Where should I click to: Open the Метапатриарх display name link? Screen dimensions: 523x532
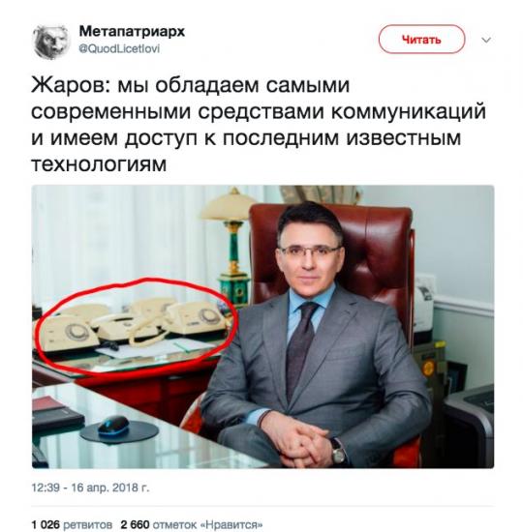[x=132, y=32]
